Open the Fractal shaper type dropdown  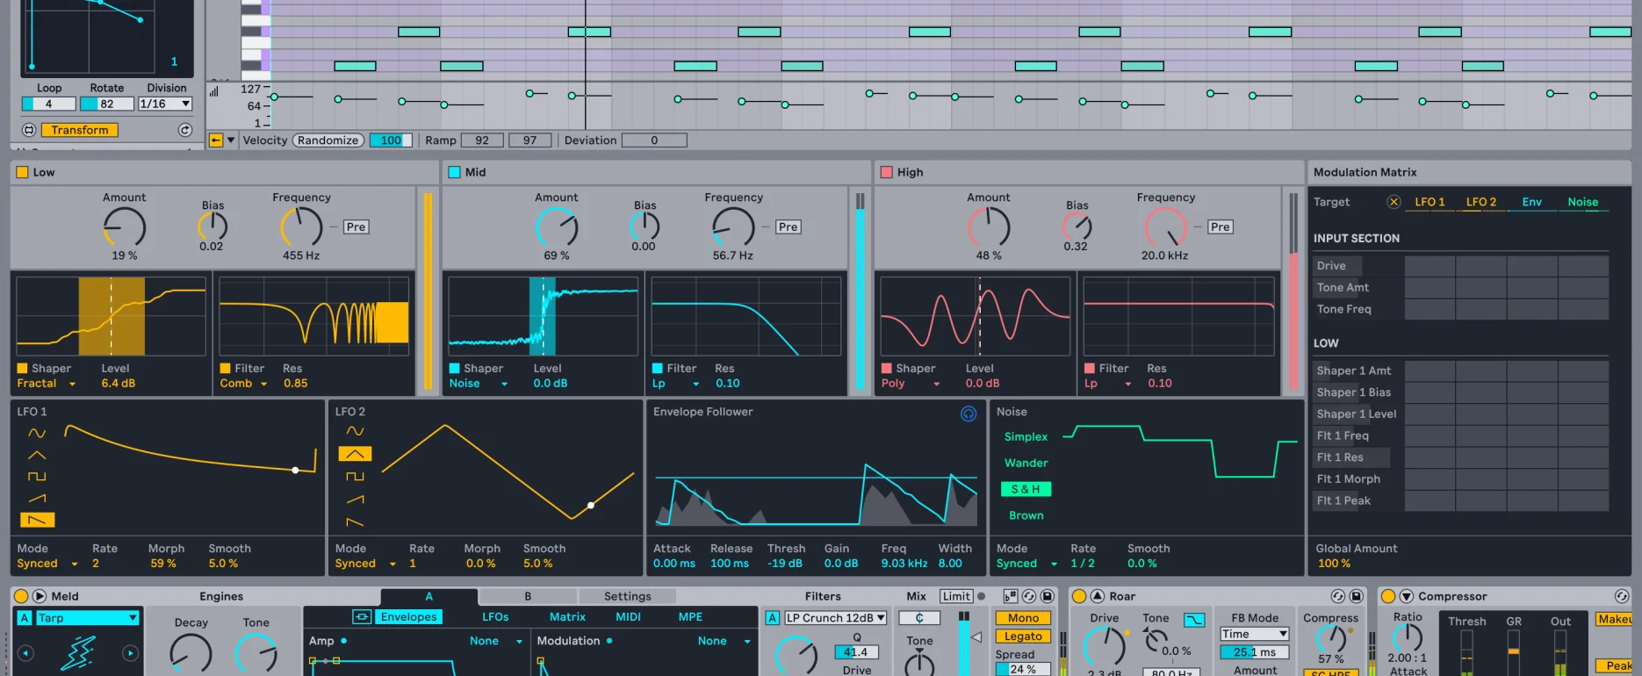pos(47,384)
